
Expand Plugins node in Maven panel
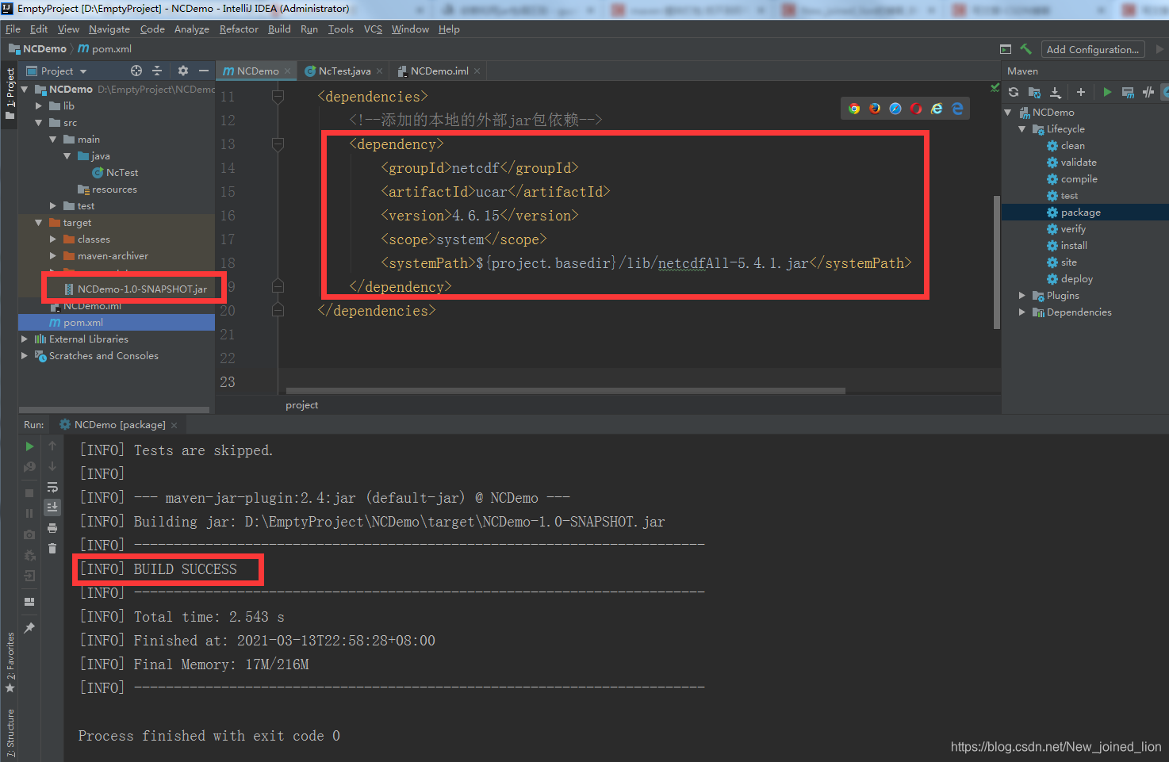coord(1022,296)
